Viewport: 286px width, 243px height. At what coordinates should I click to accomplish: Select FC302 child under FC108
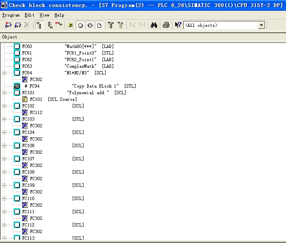[36, 179]
